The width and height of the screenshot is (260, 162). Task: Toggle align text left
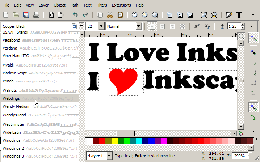(x=152, y=26)
